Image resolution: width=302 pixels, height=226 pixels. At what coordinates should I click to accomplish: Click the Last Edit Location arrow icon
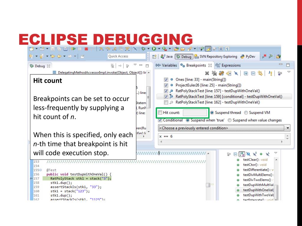point(52,56)
